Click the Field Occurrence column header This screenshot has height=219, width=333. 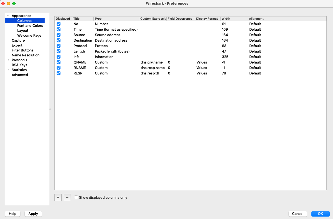click(x=181, y=19)
